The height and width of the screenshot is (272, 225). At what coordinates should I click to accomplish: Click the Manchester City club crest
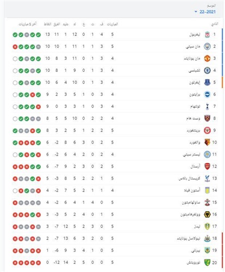tap(207, 46)
